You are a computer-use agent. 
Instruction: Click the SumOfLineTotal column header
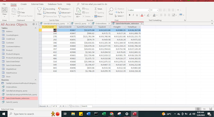tap(84, 27)
